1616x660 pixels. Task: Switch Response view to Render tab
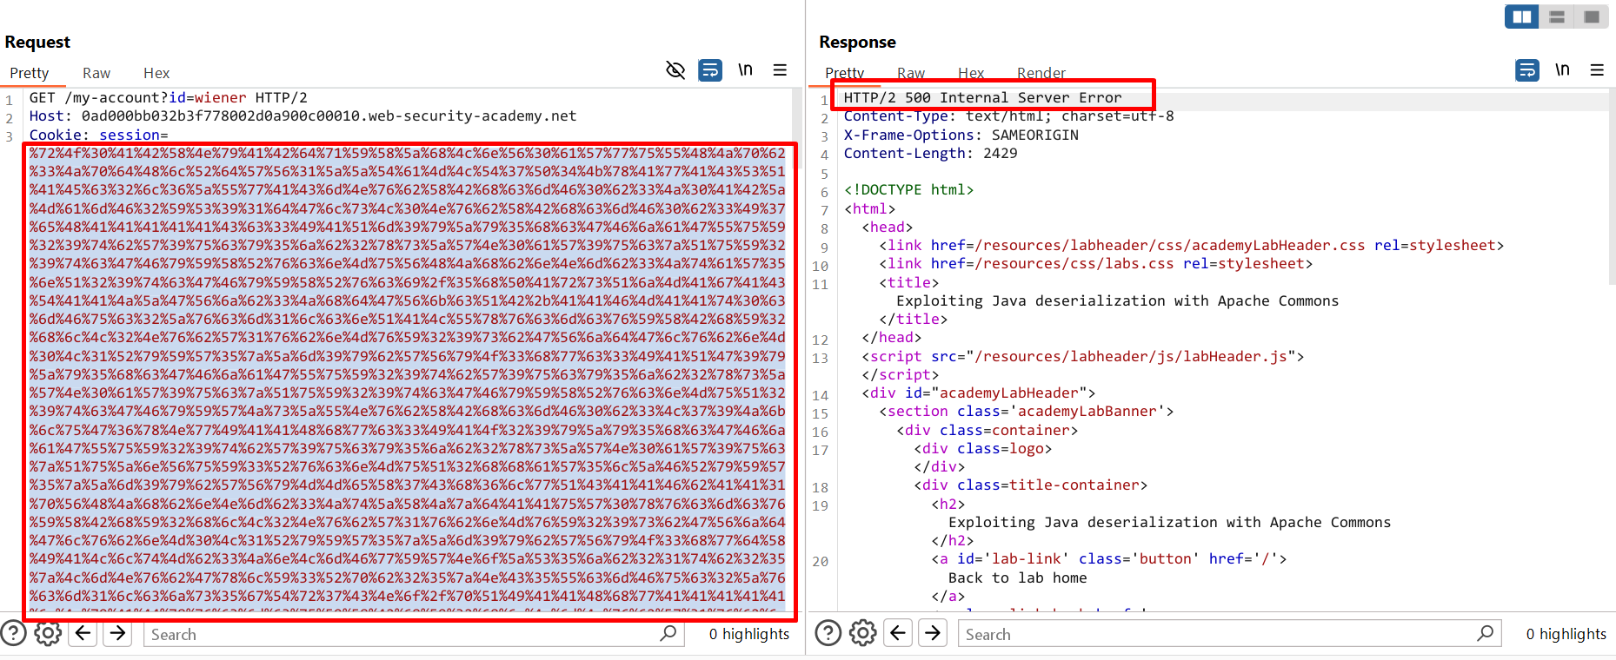click(1041, 73)
